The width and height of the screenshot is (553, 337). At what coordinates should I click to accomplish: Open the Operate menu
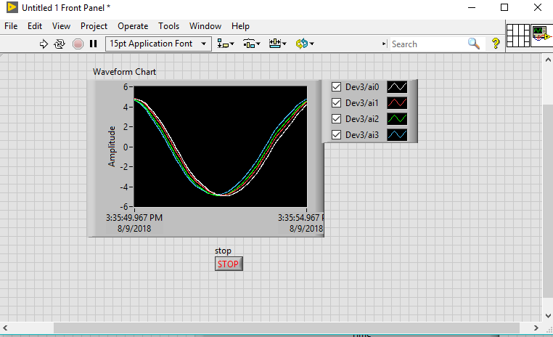[133, 26]
